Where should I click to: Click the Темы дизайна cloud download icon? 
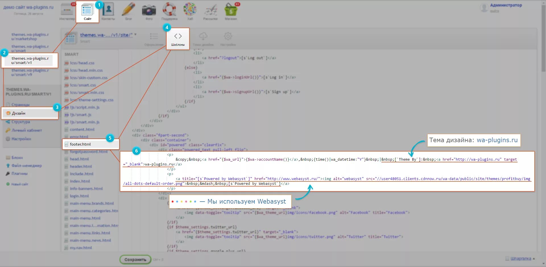pyautogui.click(x=203, y=36)
